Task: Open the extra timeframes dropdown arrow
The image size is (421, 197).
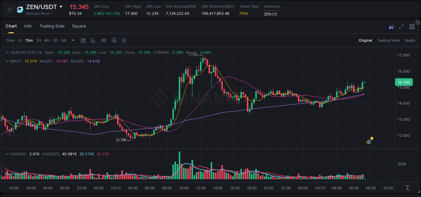Action: click(x=72, y=40)
